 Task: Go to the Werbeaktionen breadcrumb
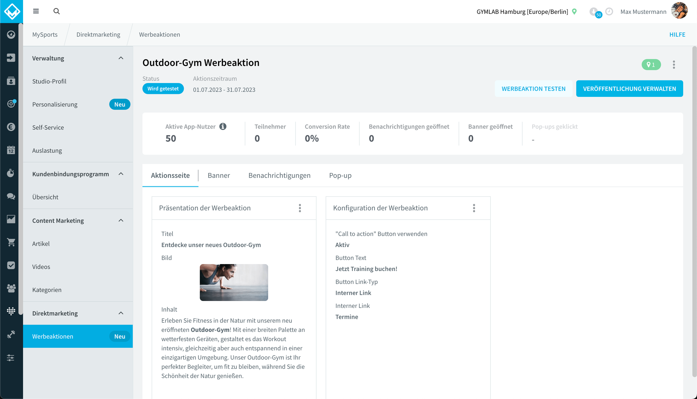(160, 35)
